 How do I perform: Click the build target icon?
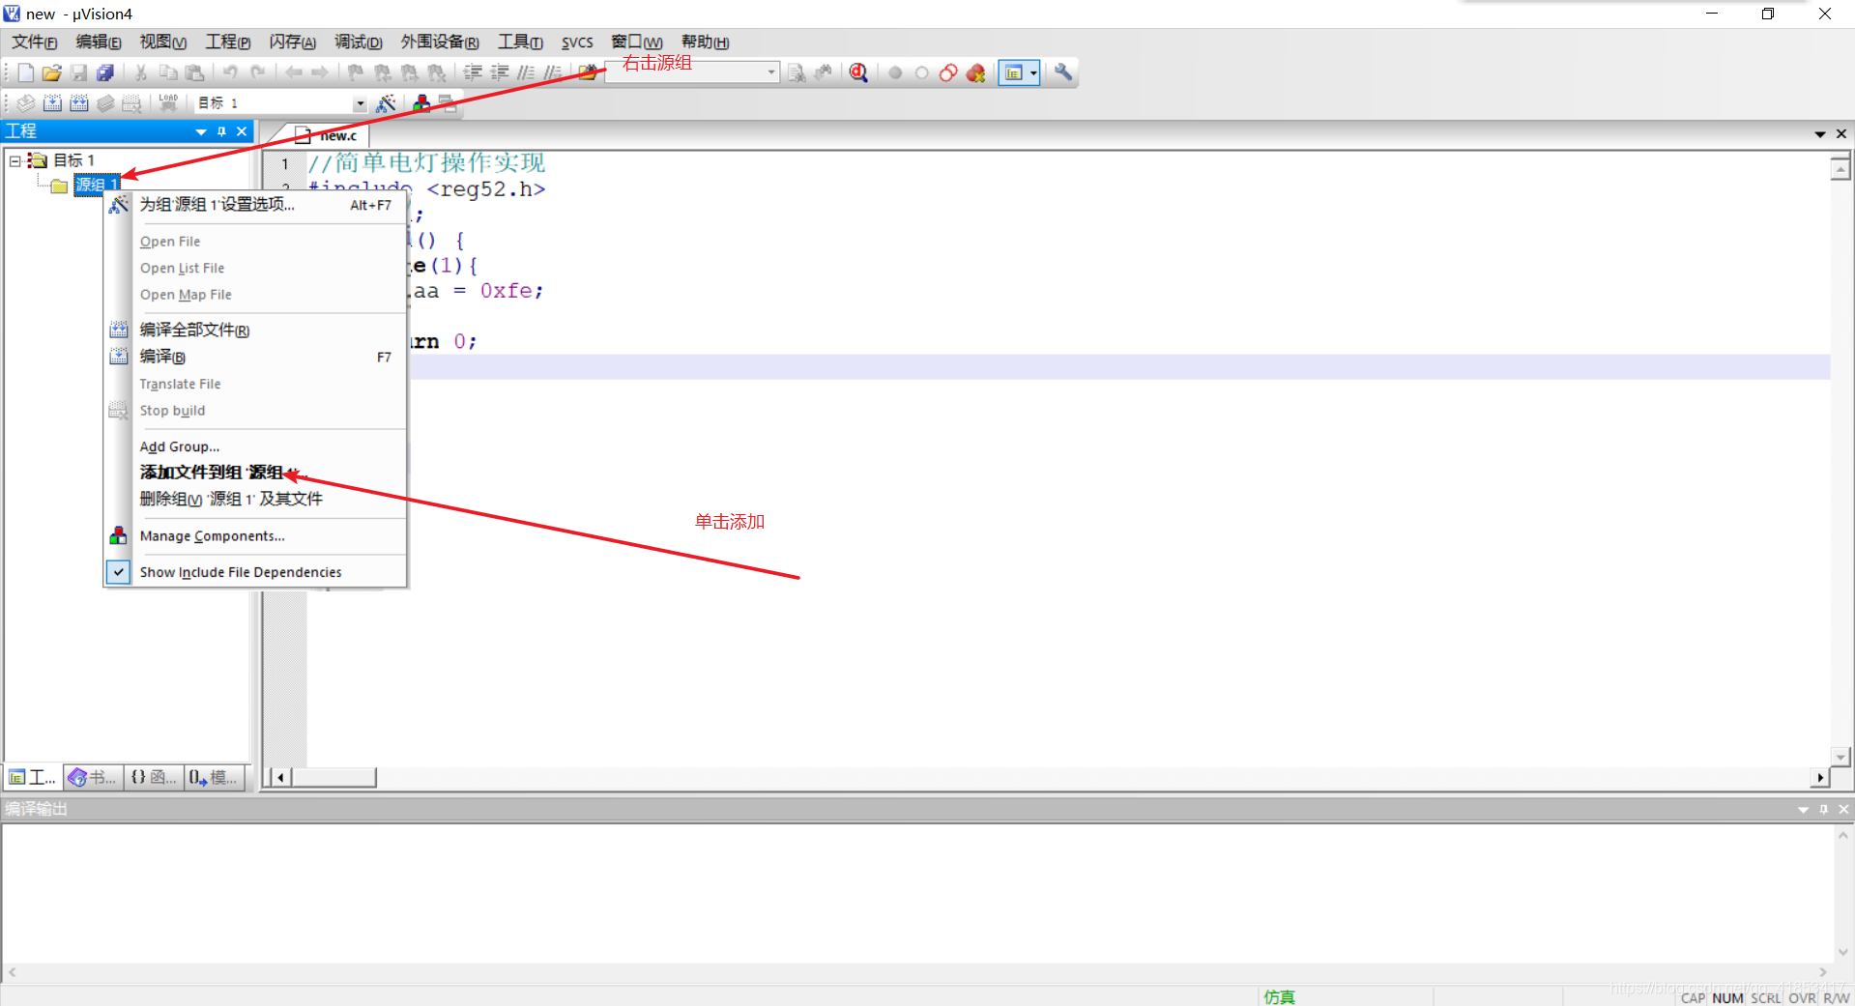(x=52, y=103)
